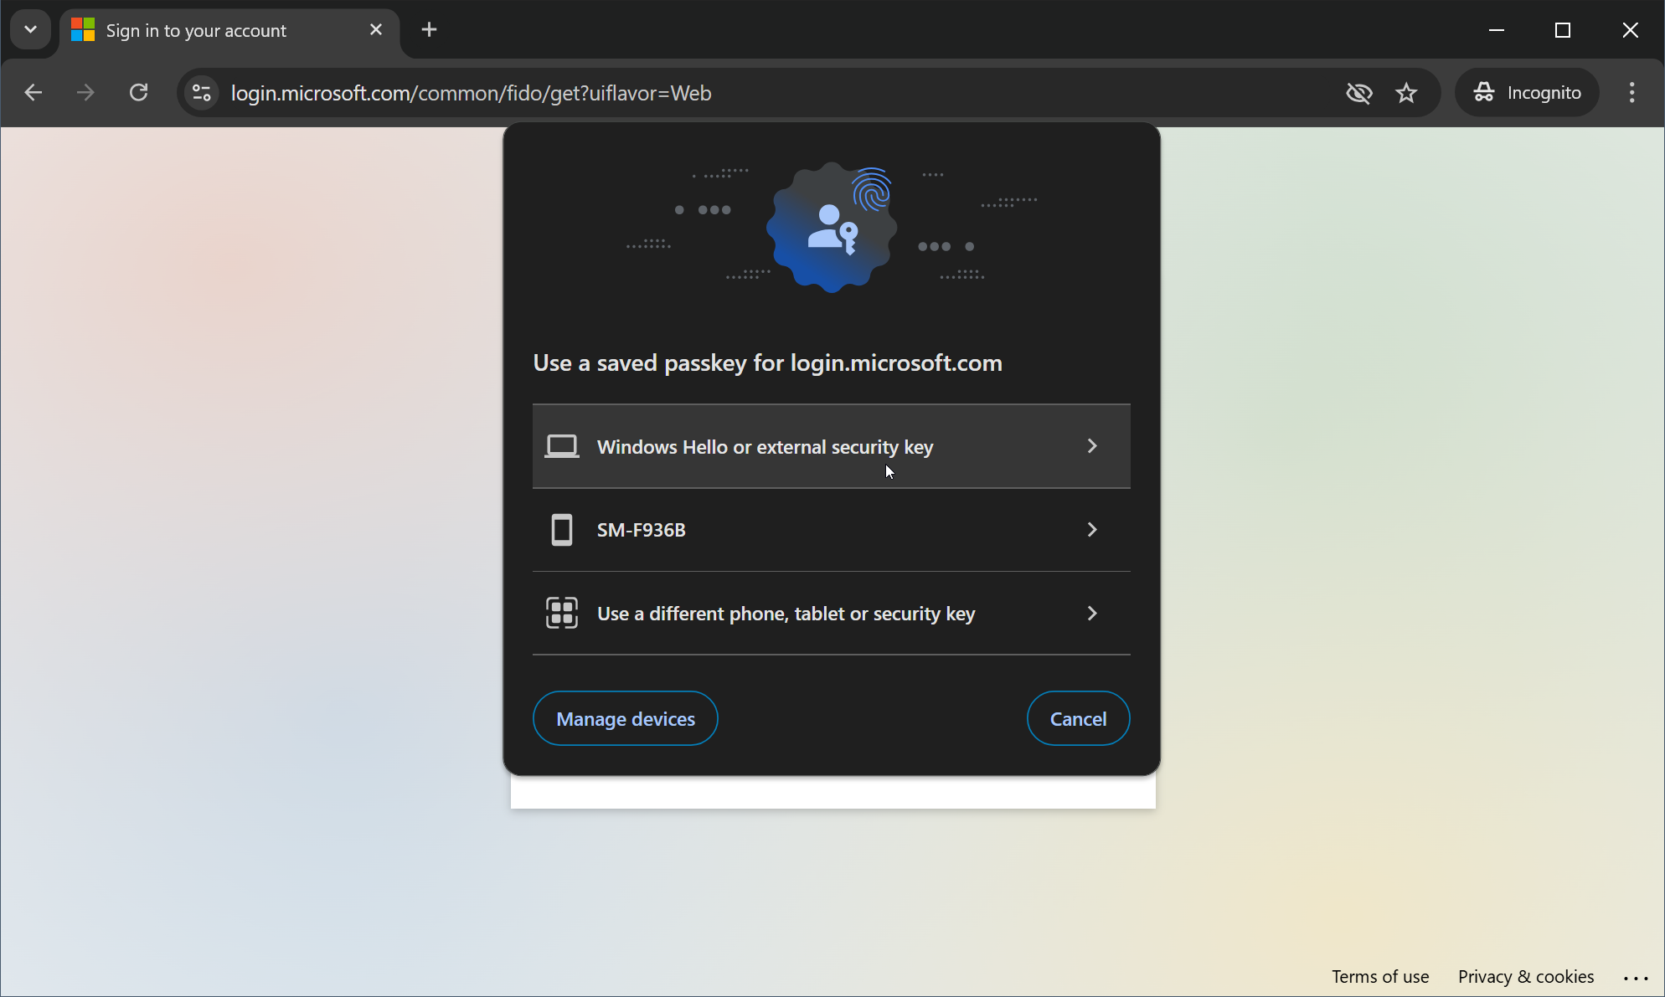Click chevron beside Windows Hello option
Image resolution: width=1665 pixels, height=997 pixels.
pos(1091,446)
